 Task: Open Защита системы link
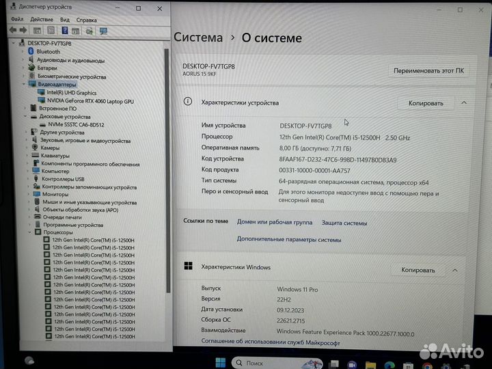coord(344,223)
